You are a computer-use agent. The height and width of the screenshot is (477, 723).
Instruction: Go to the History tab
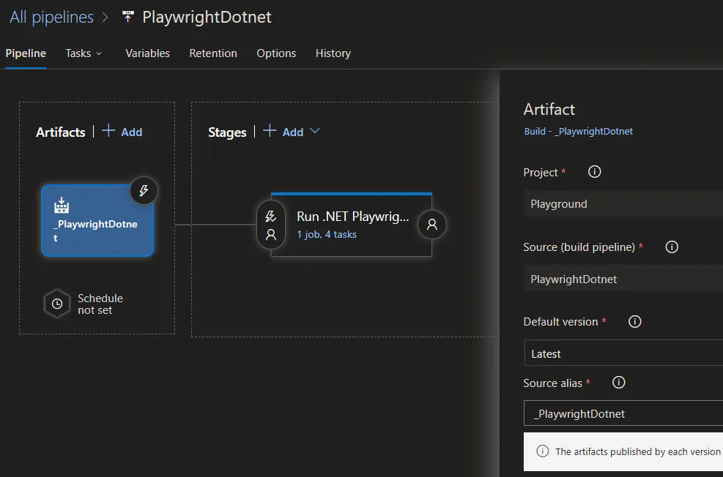tap(333, 53)
